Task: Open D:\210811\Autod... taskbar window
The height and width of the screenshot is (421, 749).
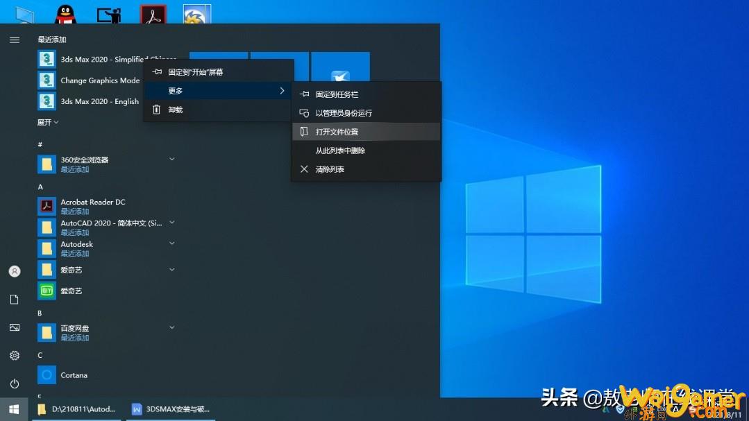Action: tap(76, 409)
